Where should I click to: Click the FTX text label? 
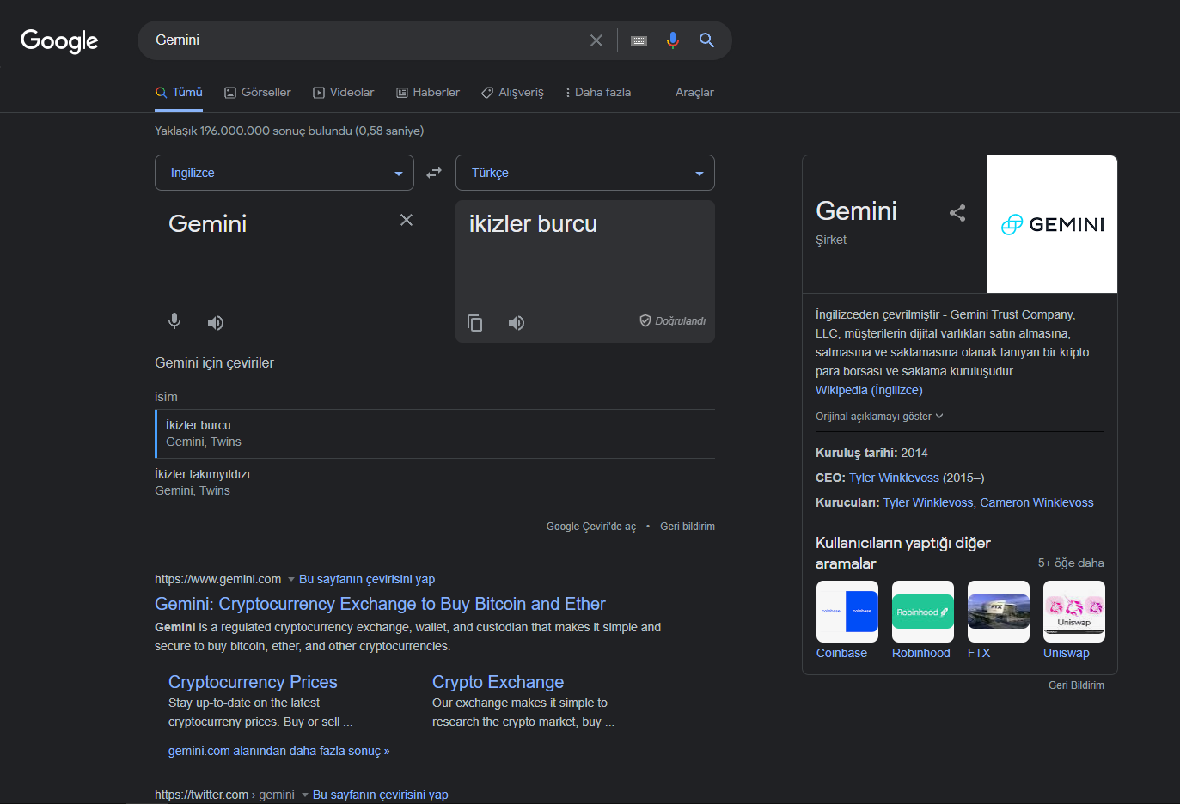click(x=979, y=653)
